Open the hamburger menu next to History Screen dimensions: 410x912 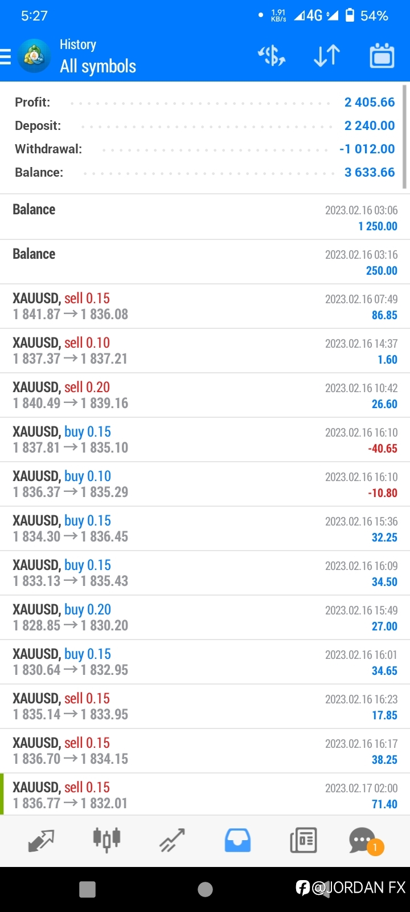(5, 56)
